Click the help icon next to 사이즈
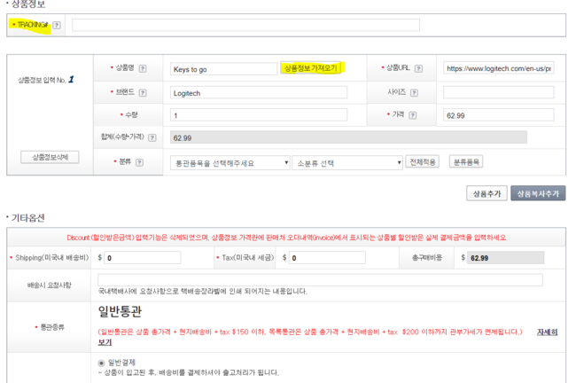This screenshot has height=383, width=576. (x=414, y=93)
